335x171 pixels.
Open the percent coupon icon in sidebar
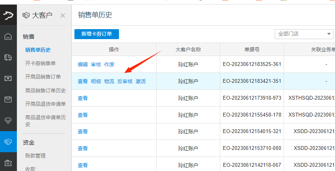(8, 163)
